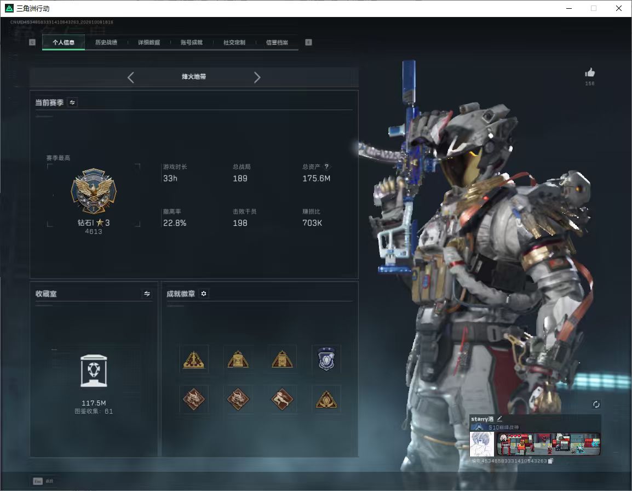This screenshot has width=632, height=491.
Task: Click the like count 156
Action: 590,83
